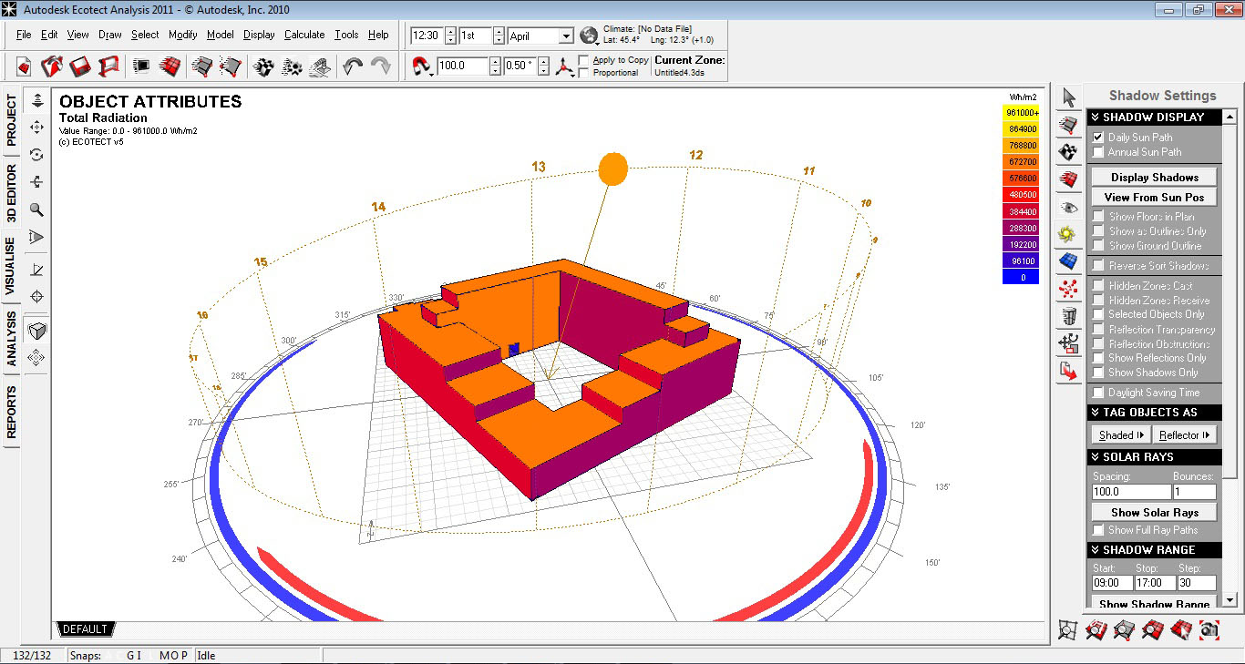The width and height of the screenshot is (1245, 664).
Task: Select the rotate view tool in left toolbar
Action: [37, 155]
